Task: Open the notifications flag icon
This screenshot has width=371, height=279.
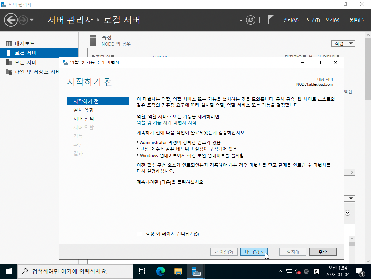Action: [270, 19]
